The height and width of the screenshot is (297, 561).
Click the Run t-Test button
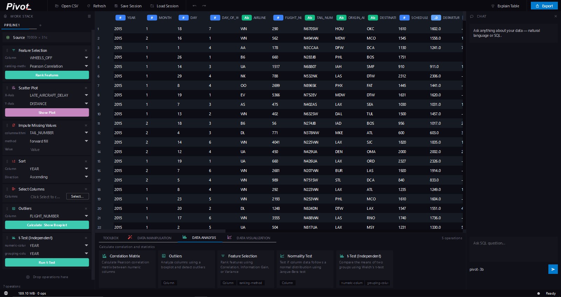tap(47, 263)
